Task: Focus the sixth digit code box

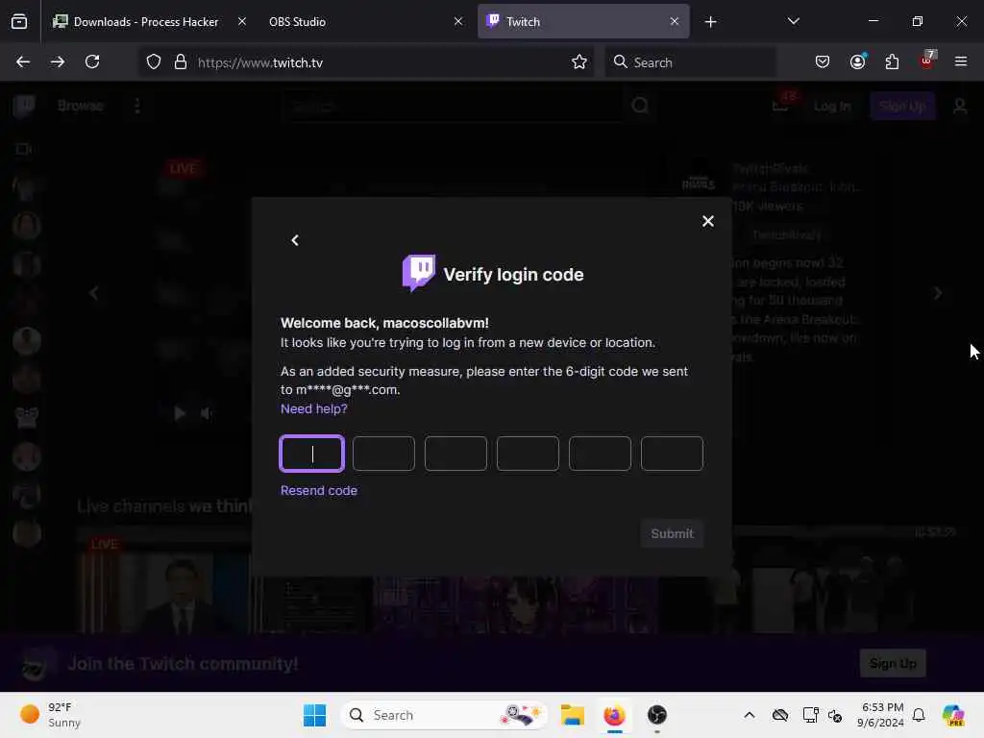Action: [x=672, y=454]
